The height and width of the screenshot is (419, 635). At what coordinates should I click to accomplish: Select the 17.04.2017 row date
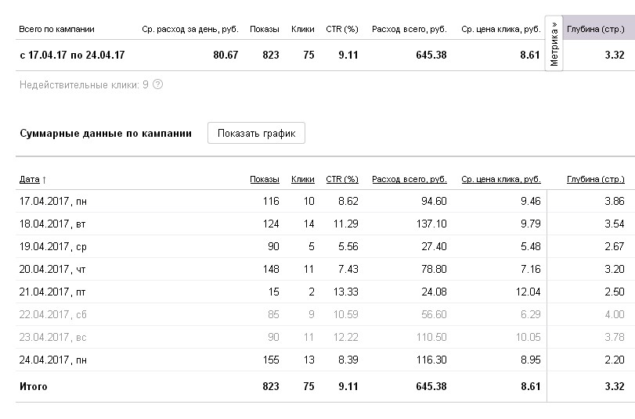[x=52, y=201]
